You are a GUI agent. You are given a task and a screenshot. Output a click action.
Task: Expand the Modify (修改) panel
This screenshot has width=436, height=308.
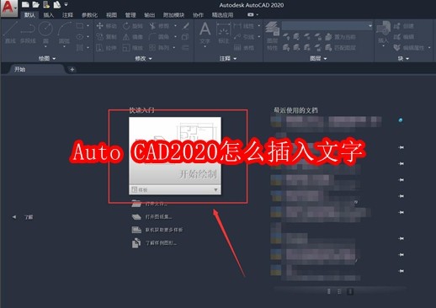(x=143, y=58)
